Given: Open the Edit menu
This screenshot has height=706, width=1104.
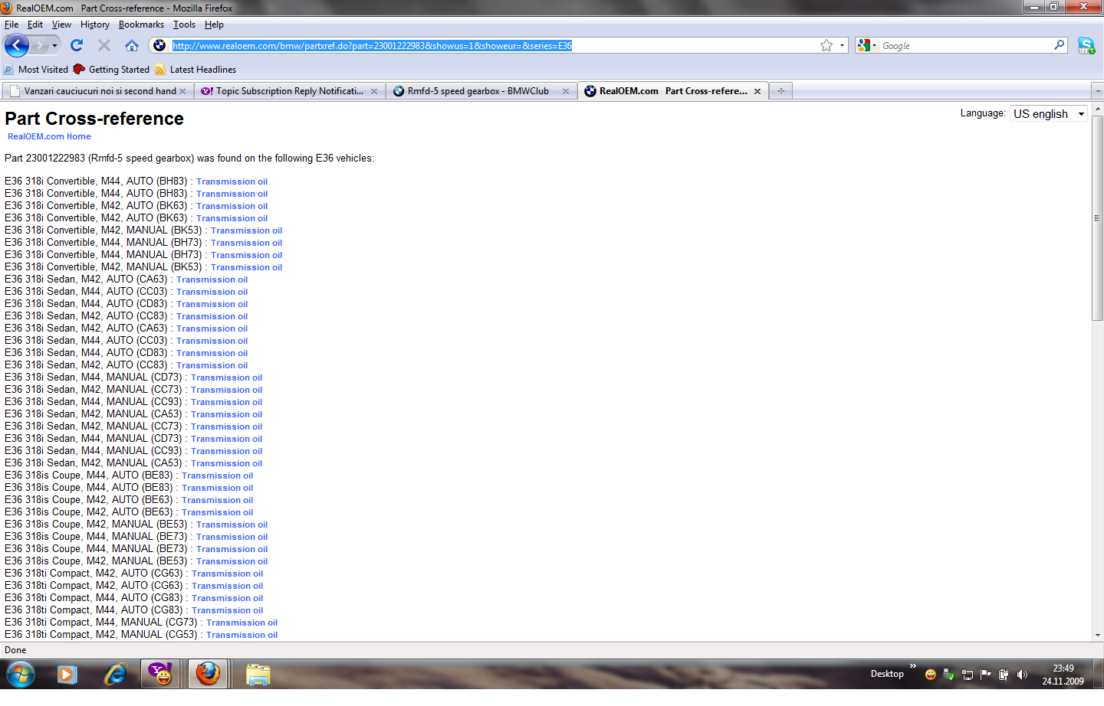Looking at the screenshot, I should [35, 25].
